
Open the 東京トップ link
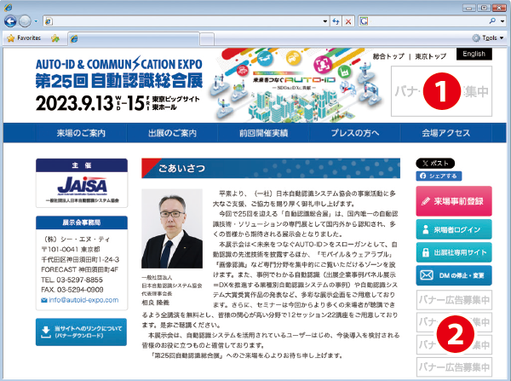(x=430, y=56)
